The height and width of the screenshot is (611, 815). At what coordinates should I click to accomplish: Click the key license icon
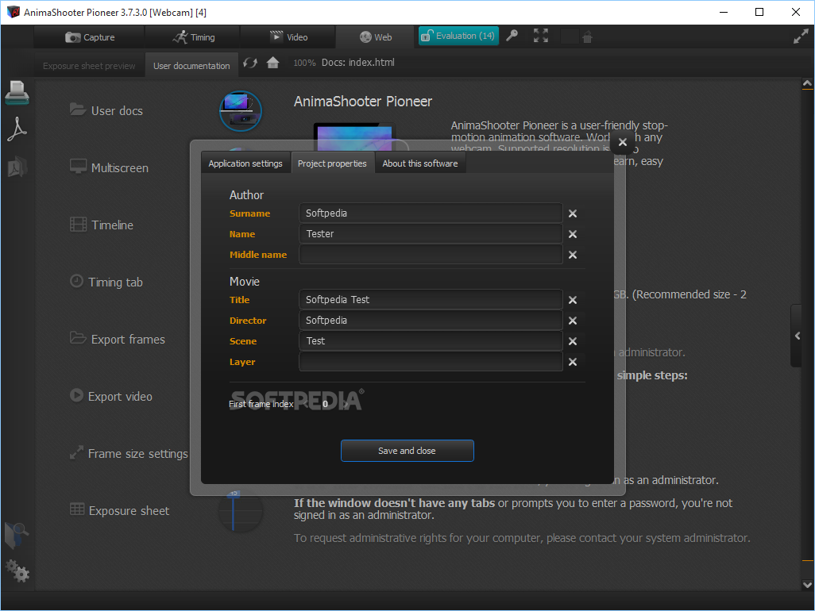point(512,36)
